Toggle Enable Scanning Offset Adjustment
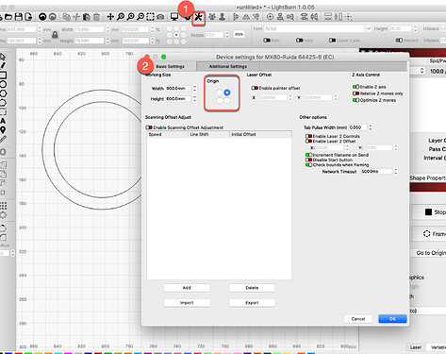This screenshot has width=446, height=354. pos(149,127)
